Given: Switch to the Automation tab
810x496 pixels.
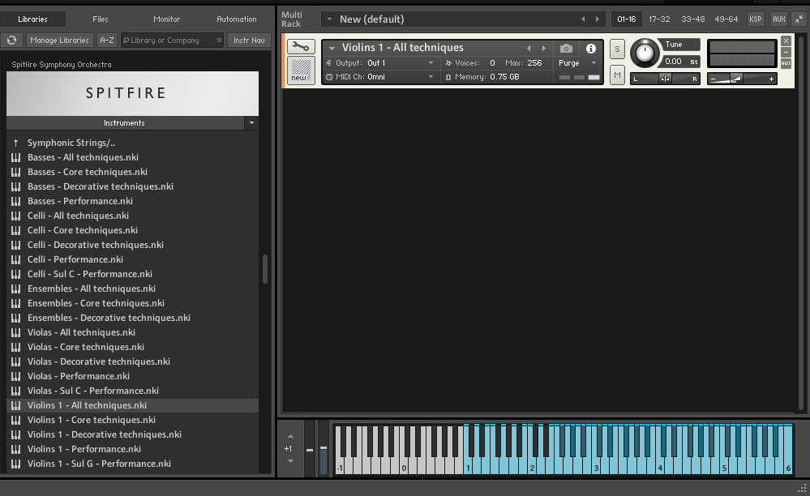Looking at the screenshot, I should click(237, 19).
